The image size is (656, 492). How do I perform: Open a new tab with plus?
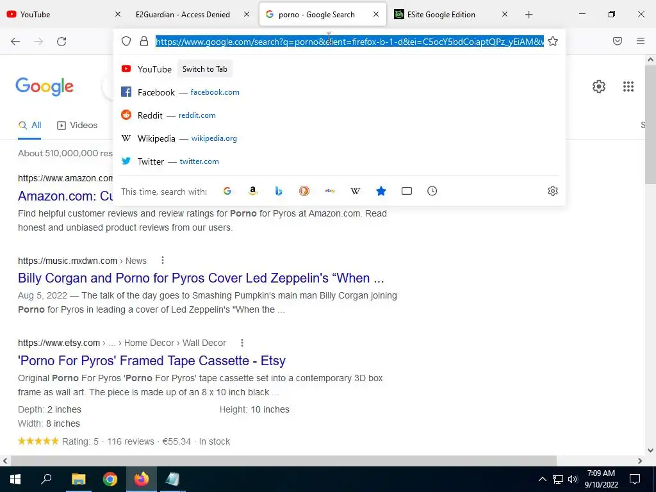(529, 15)
